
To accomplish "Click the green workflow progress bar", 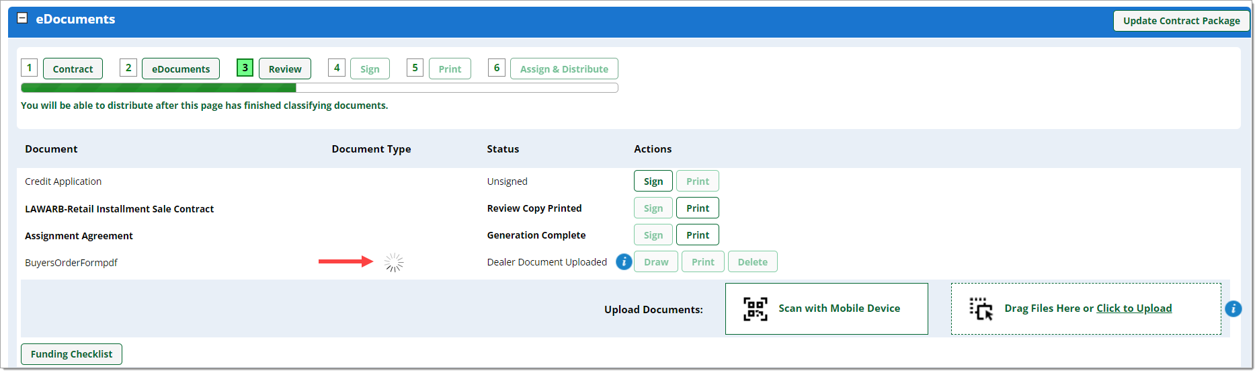I will [x=319, y=87].
